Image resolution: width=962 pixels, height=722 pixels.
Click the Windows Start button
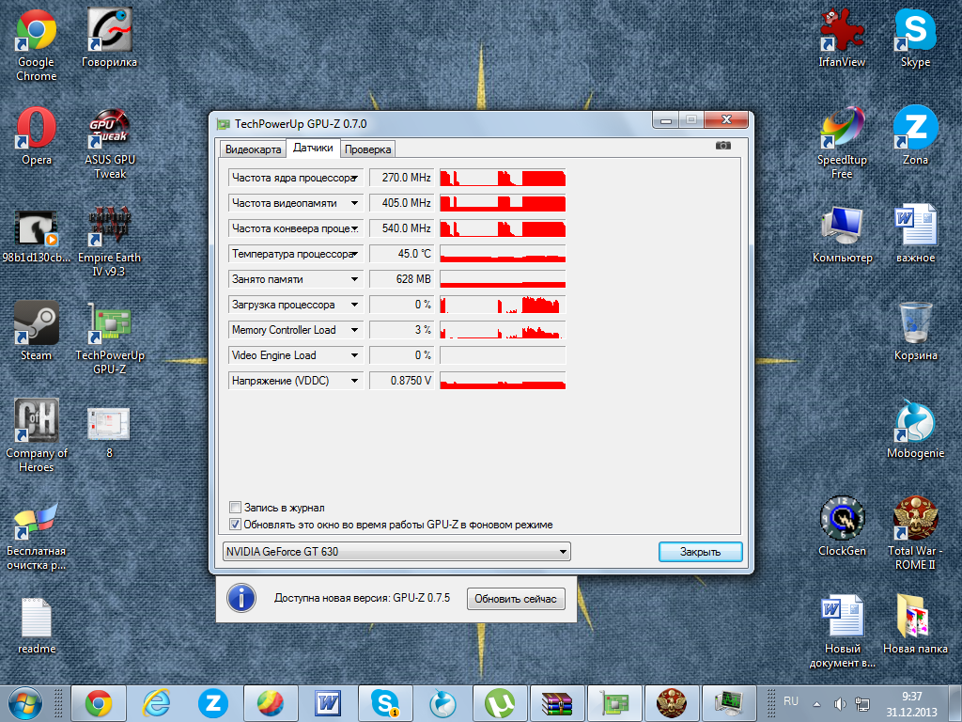pyautogui.click(x=24, y=703)
